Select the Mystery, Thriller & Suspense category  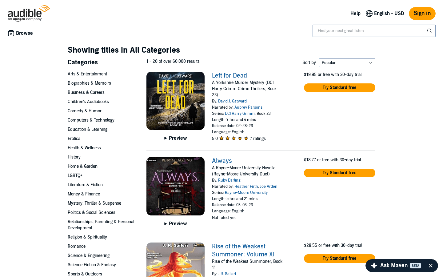click(94, 203)
